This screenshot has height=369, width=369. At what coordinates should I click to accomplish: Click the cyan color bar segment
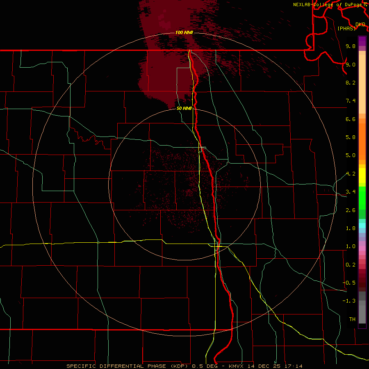tap(362, 225)
